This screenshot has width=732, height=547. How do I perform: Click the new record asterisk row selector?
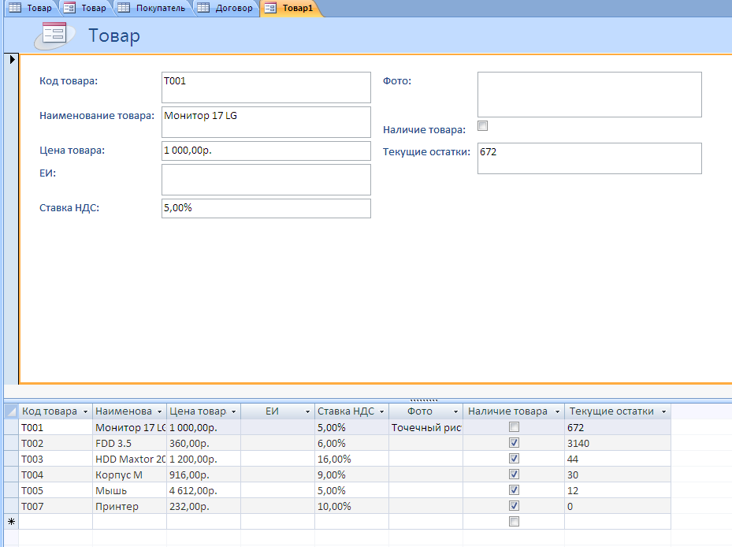(11, 522)
